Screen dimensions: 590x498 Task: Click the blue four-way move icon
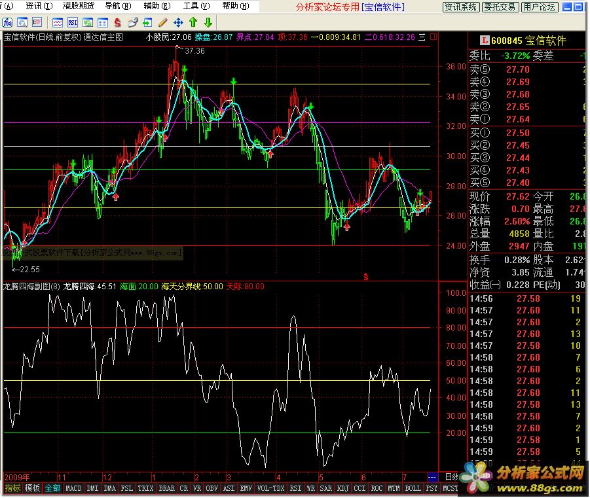(178, 22)
